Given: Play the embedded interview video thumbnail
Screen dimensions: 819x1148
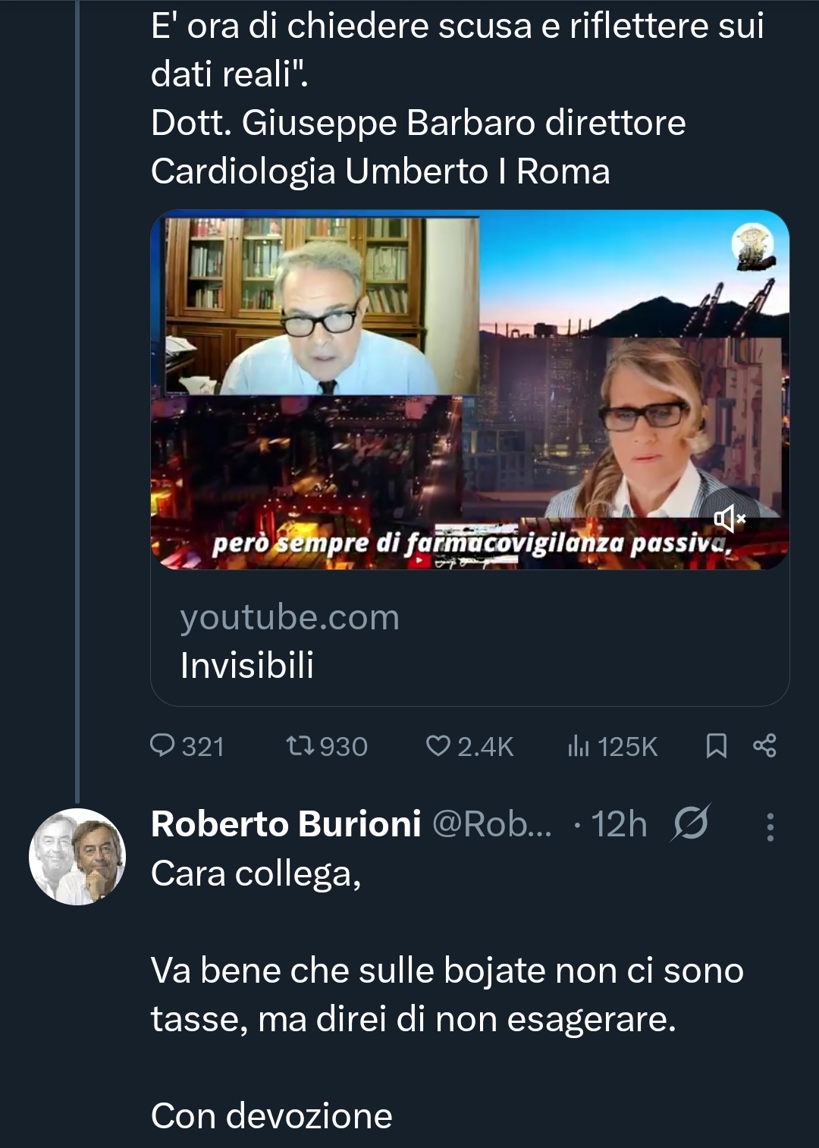Looking at the screenshot, I should [x=469, y=389].
